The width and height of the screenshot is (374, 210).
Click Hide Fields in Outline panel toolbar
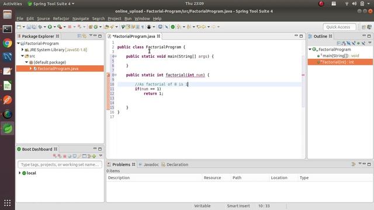point(349,43)
